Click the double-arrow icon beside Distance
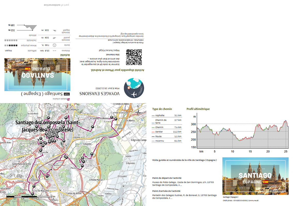The height and width of the screenshot is (206, 294). pos(55,51)
